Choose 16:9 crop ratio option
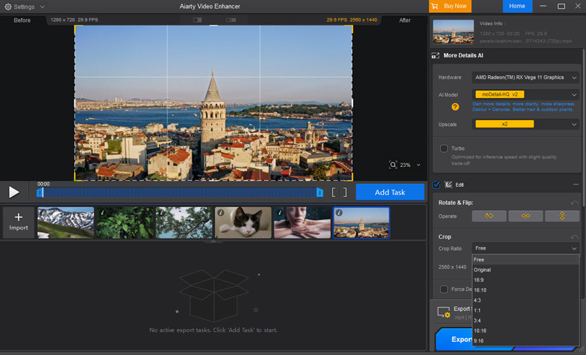 pos(525,280)
